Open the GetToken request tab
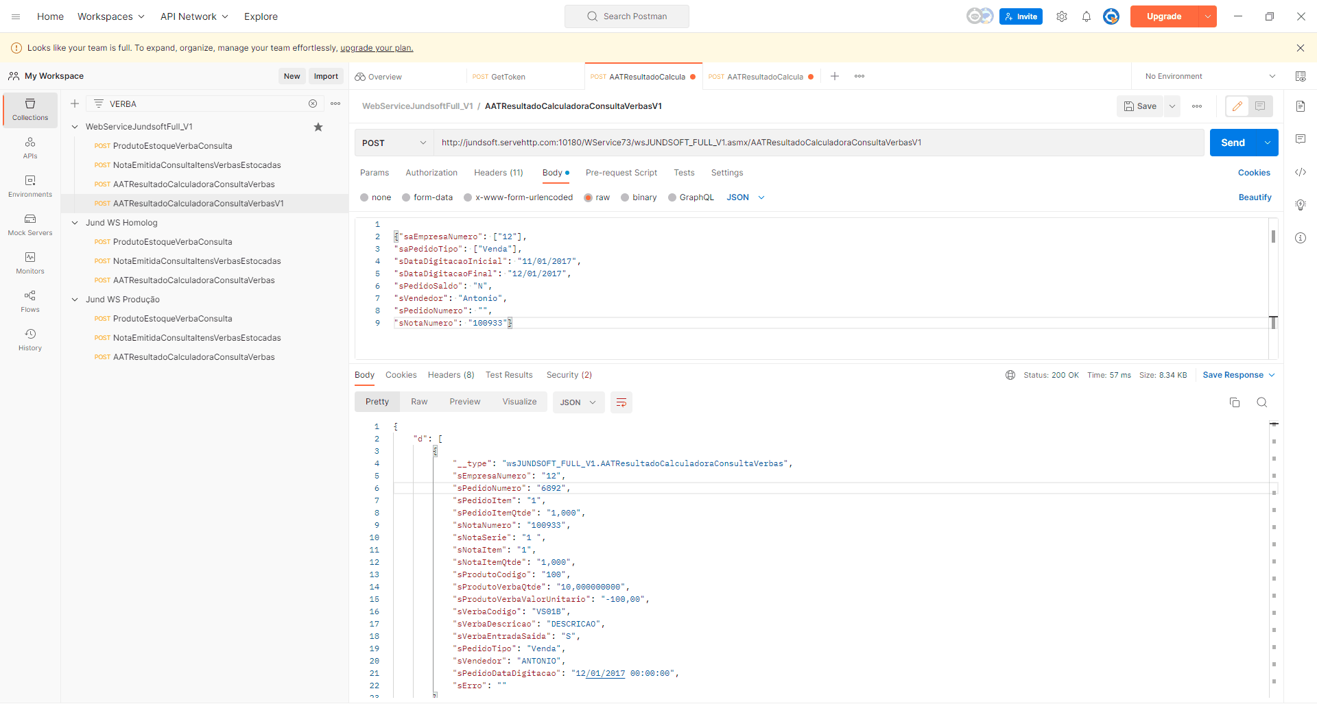Viewport: 1317px width, 704px height. (525, 76)
